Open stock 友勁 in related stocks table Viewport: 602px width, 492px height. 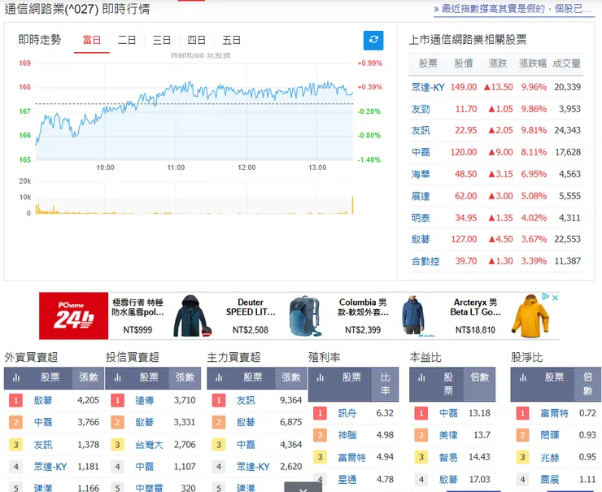421,109
